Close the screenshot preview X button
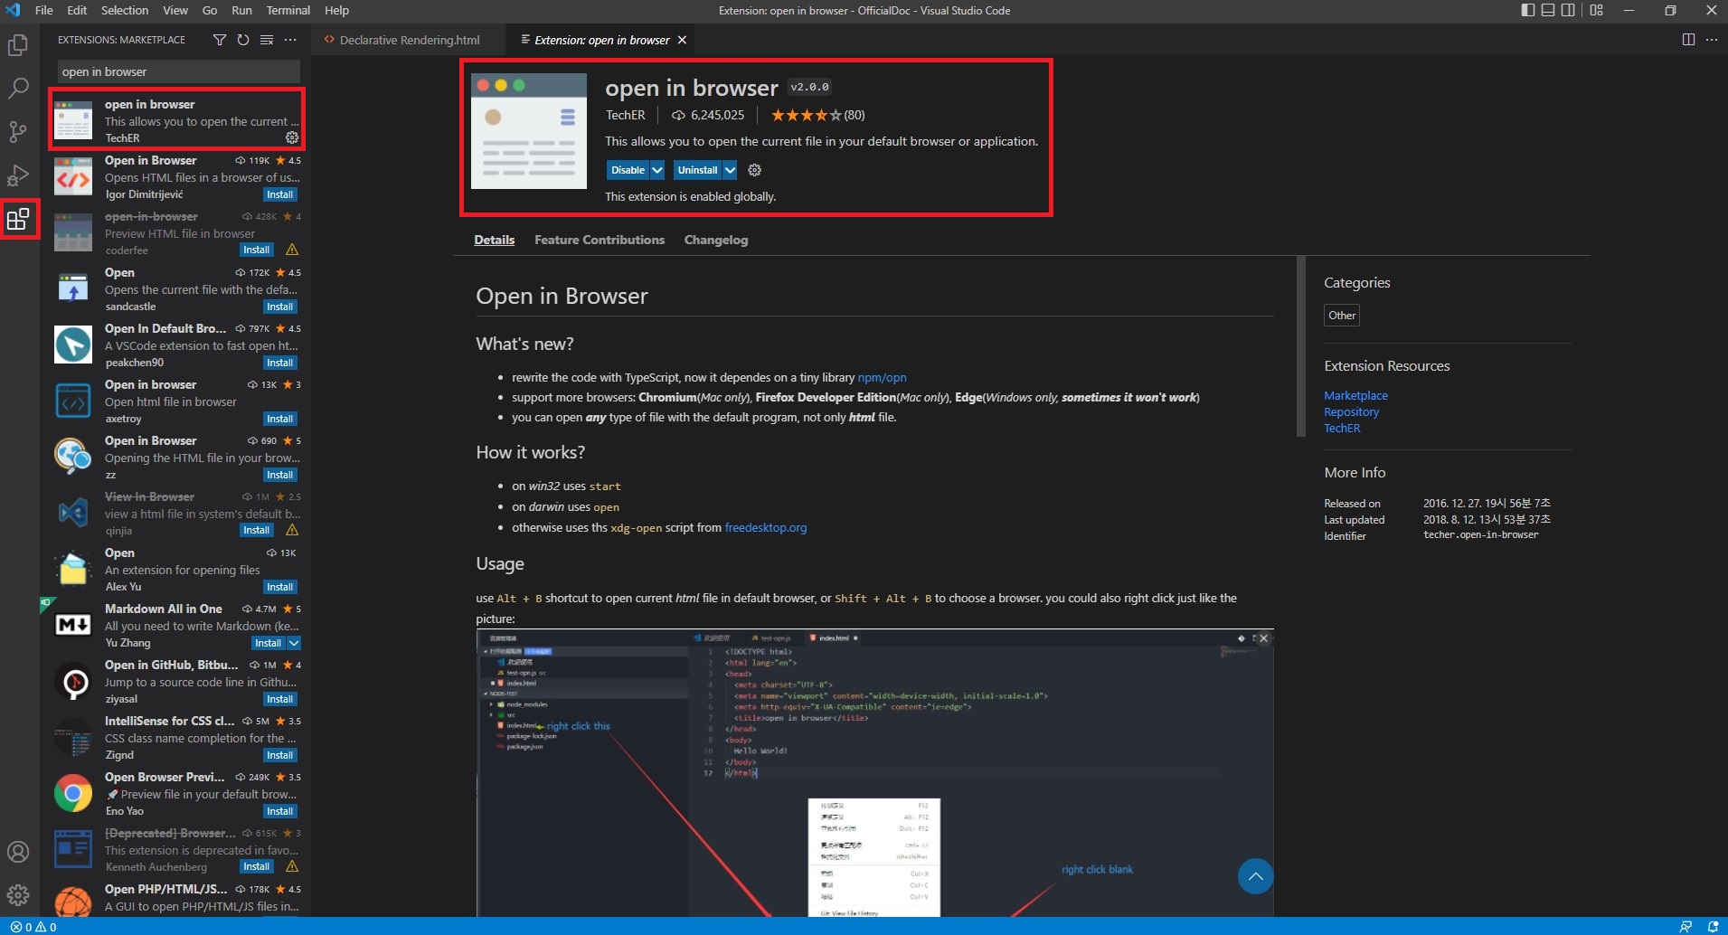Image resolution: width=1728 pixels, height=935 pixels. 1264,638
